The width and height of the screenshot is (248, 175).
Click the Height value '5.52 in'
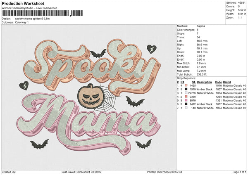coord(242,10)
